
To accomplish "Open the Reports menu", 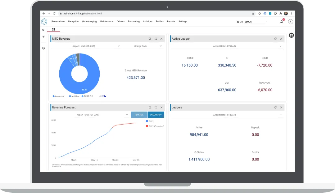I will coord(171,22).
